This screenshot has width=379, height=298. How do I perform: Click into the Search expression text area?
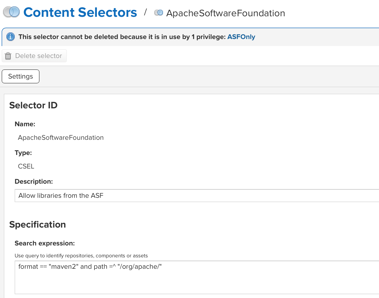tap(197, 277)
